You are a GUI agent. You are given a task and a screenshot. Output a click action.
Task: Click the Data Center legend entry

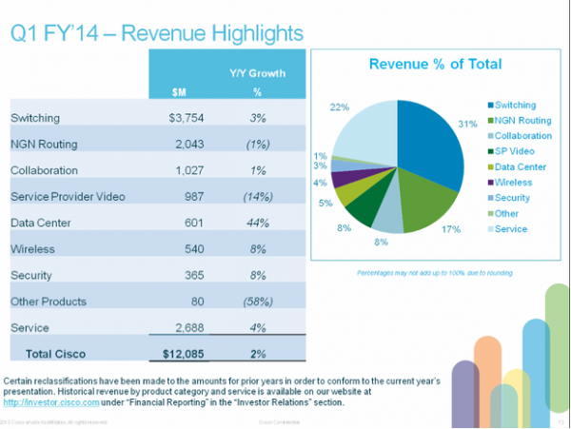tap(517, 167)
